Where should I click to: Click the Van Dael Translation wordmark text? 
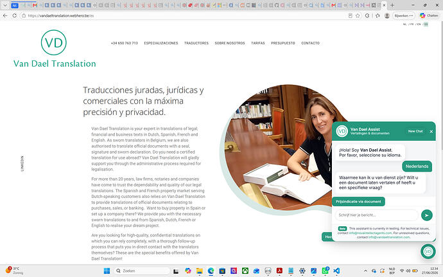pos(55,64)
